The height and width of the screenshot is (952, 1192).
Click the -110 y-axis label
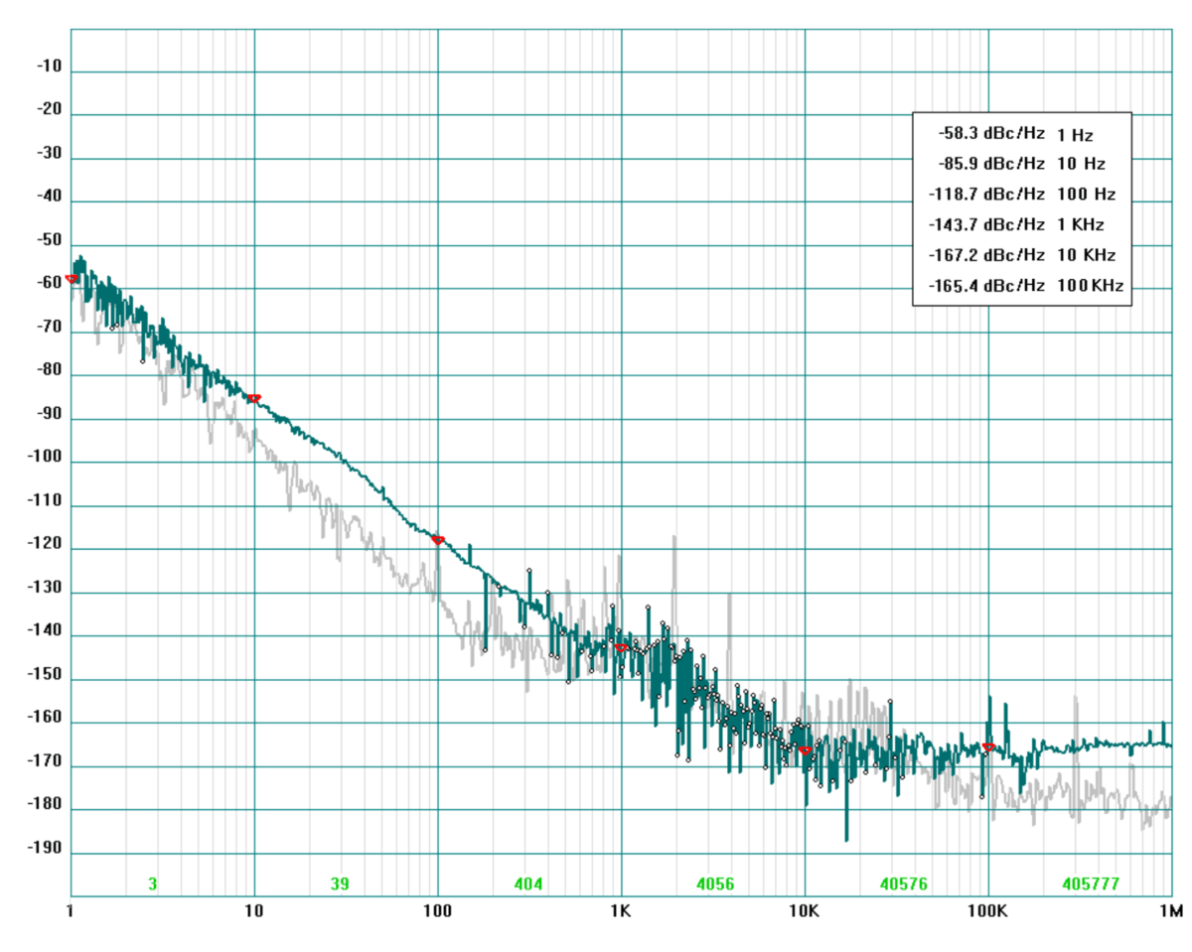coord(46,501)
